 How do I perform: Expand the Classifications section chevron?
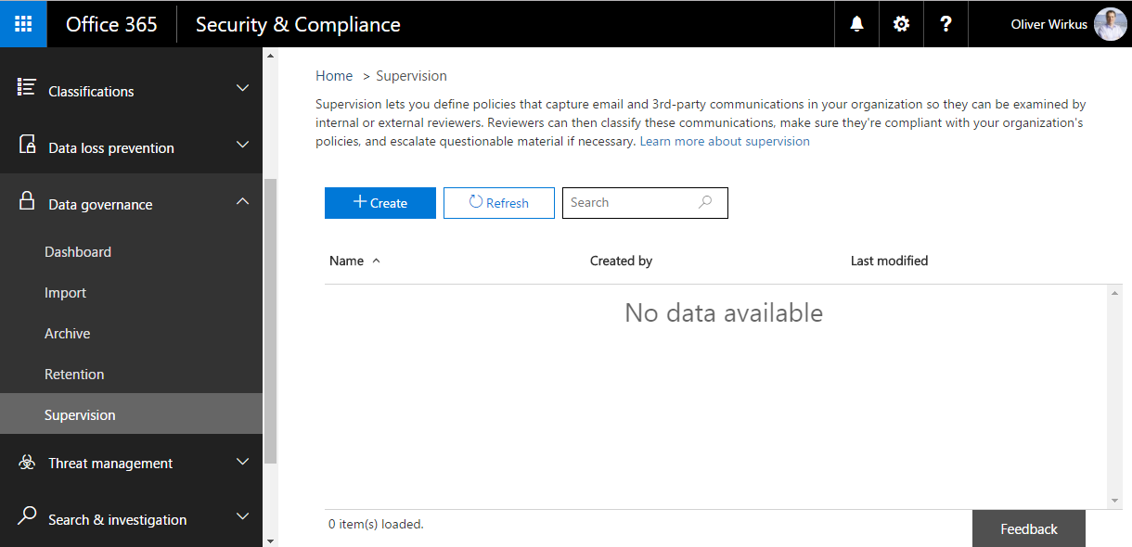pyautogui.click(x=242, y=88)
